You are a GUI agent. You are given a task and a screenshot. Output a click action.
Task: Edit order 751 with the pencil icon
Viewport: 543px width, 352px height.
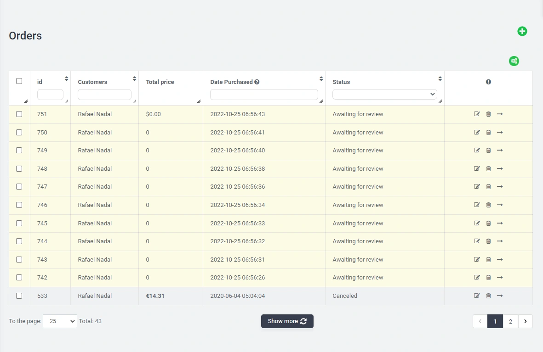click(x=477, y=114)
